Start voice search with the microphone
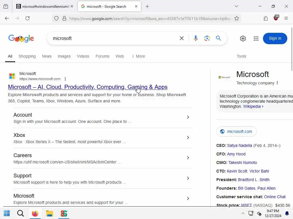 coord(196,38)
